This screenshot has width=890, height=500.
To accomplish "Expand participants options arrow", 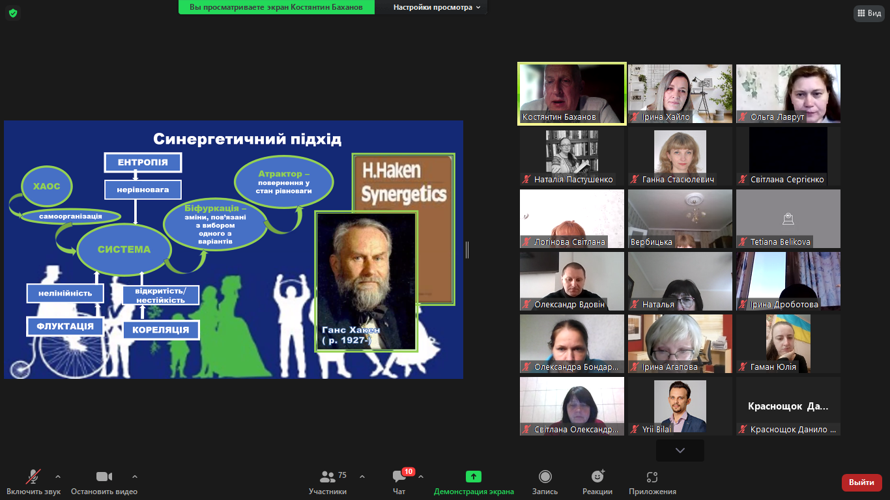I will point(362,476).
